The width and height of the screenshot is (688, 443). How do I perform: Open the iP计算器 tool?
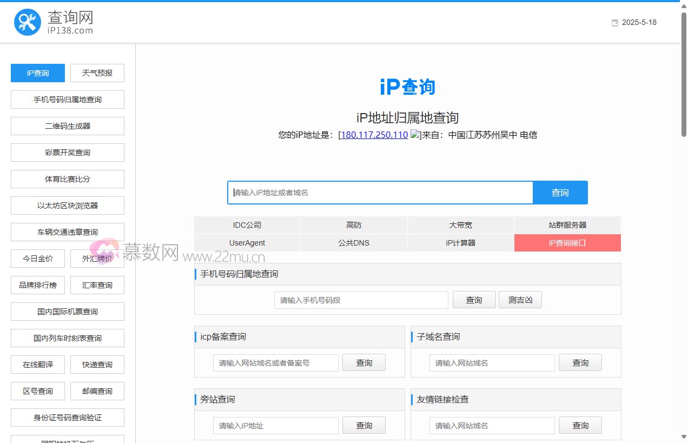point(460,243)
